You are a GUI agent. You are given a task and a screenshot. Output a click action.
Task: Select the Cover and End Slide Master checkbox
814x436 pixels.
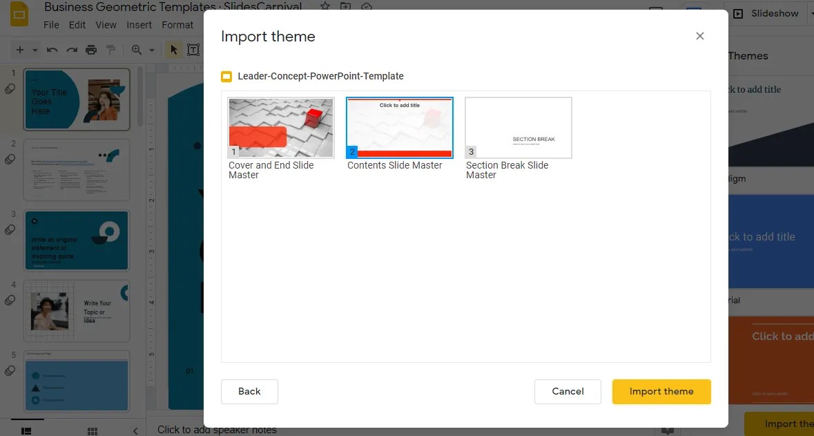click(x=280, y=128)
